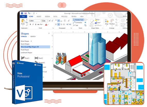Expand the More Shapes submenu arrow
Viewport: 147px width, 107px height.
point(31,41)
